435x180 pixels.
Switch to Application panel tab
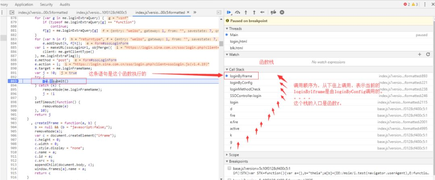pos(24,4)
